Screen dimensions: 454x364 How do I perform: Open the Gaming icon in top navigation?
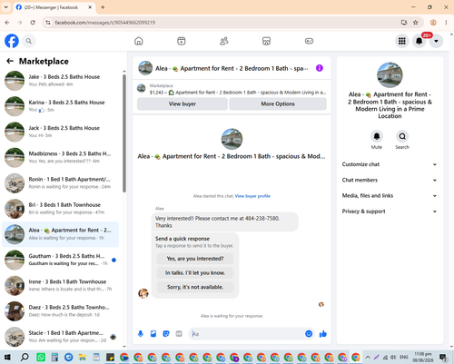click(309, 41)
